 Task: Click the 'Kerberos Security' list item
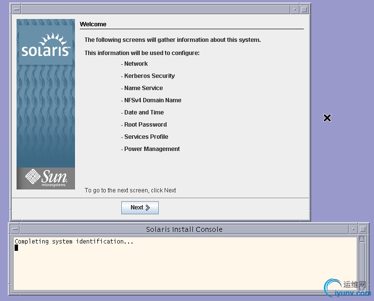point(150,76)
